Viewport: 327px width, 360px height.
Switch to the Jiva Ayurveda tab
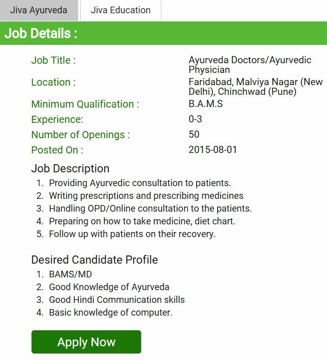[39, 10]
